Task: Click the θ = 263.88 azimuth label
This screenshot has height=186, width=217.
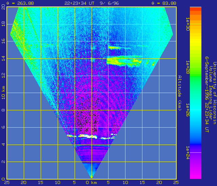Action: coord(20,3)
